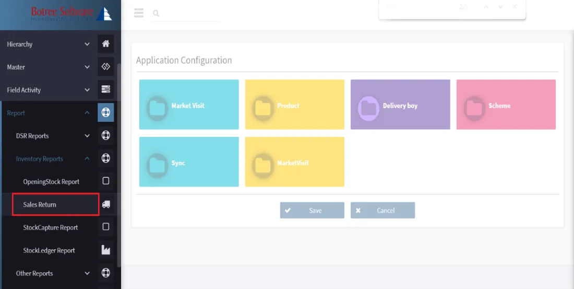This screenshot has width=574, height=289.
Task: Click the server-stack icon beside Field Activity
Action: (106, 89)
